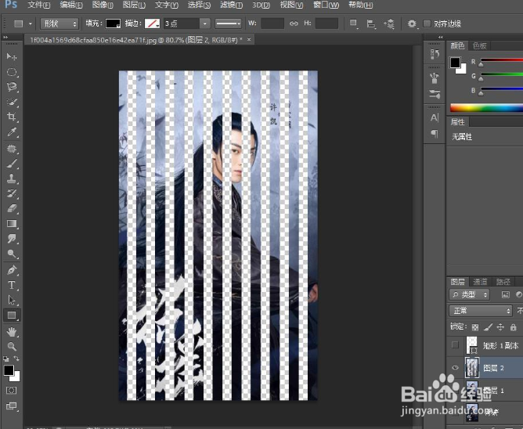This screenshot has width=523, height=429.
Task: Change the screen mode icon
Action: coord(11,406)
